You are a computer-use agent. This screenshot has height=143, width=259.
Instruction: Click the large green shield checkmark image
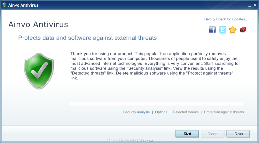pos(39,71)
